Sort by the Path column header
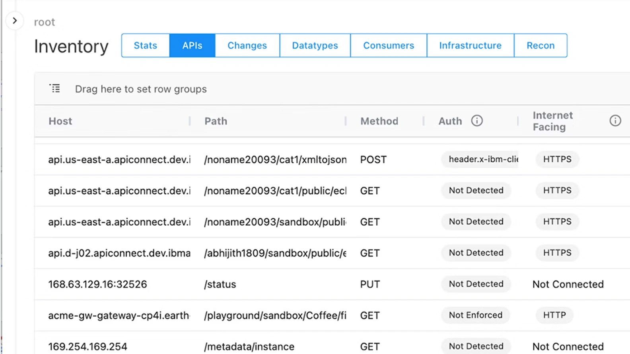The image size is (630, 354). tap(216, 121)
